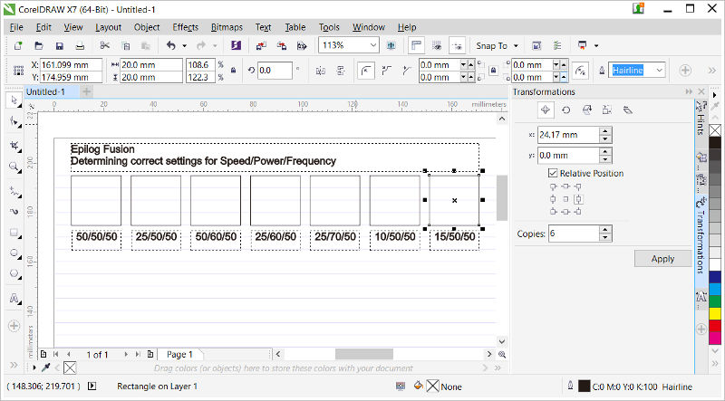Open the Hairline outline width dropdown
Image resolution: width=725 pixels, height=401 pixels.
[660, 71]
